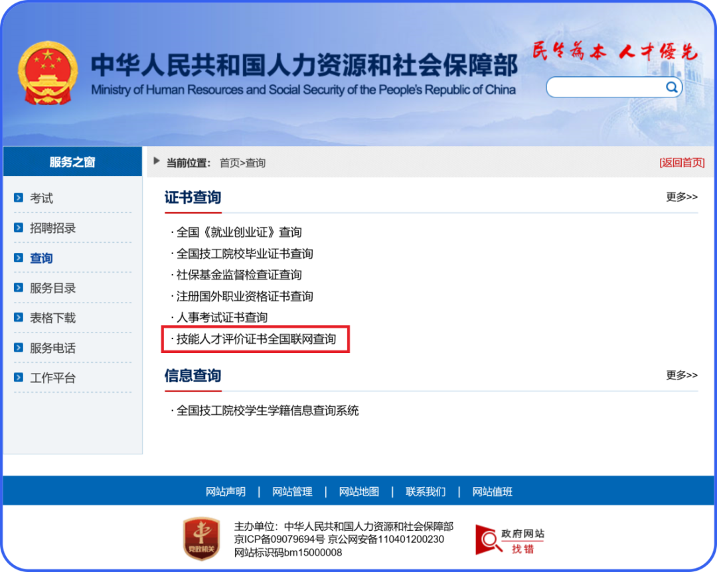Image resolution: width=717 pixels, height=572 pixels.
Task: Click the search magnifier icon
Action: 671,87
